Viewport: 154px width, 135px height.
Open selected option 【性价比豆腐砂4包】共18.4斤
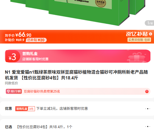pos(45,127)
